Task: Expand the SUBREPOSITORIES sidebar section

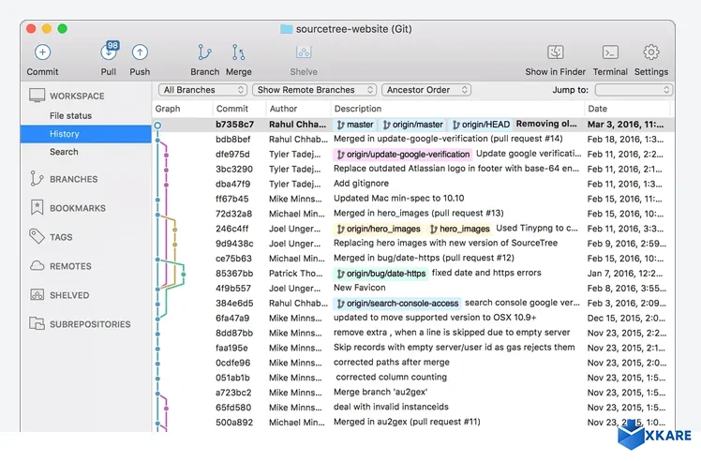Action: coord(90,324)
